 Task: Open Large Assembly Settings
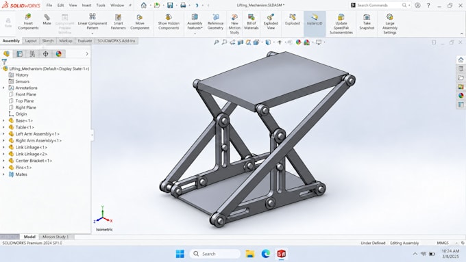pyautogui.click(x=390, y=24)
